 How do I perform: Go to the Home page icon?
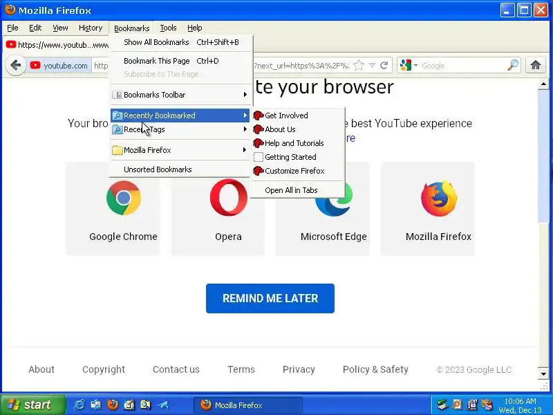(535, 65)
